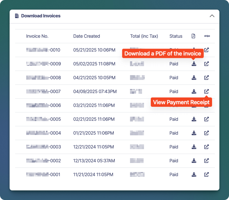Viewport: 229px width, 200px height.
Task: Select invoice number ending -0004
Action: pos(43,133)
